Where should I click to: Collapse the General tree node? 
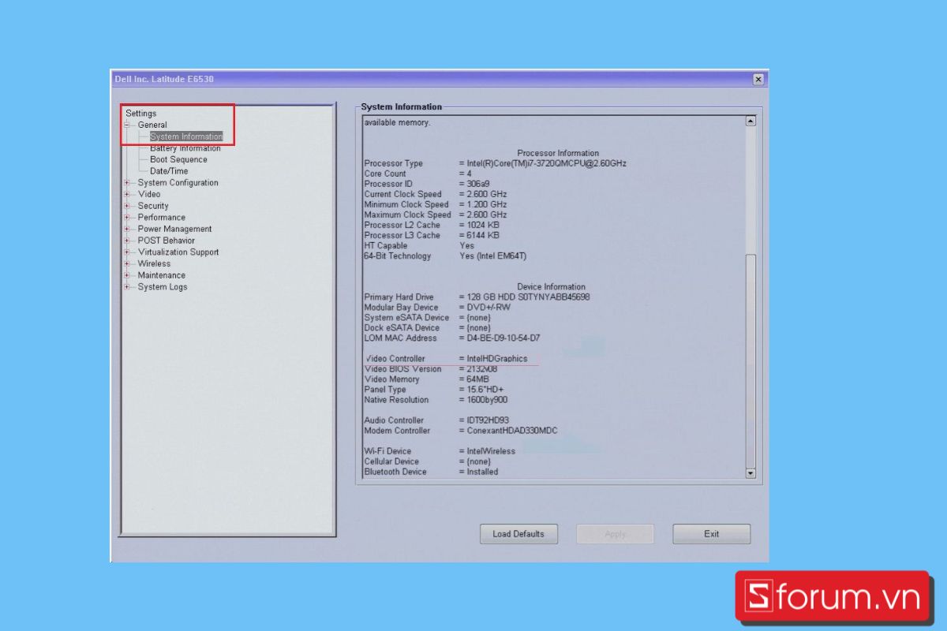(x=126, y=125)
